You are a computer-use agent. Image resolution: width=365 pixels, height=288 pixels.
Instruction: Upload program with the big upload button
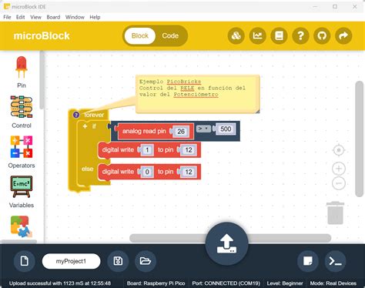pyautogui.click(x=226, y=244)
